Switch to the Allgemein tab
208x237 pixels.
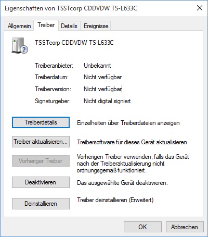point(19,26)
